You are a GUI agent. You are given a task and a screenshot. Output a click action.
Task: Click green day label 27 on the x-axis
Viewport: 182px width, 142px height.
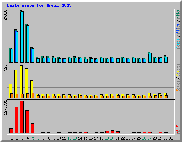tap(149, 138)
